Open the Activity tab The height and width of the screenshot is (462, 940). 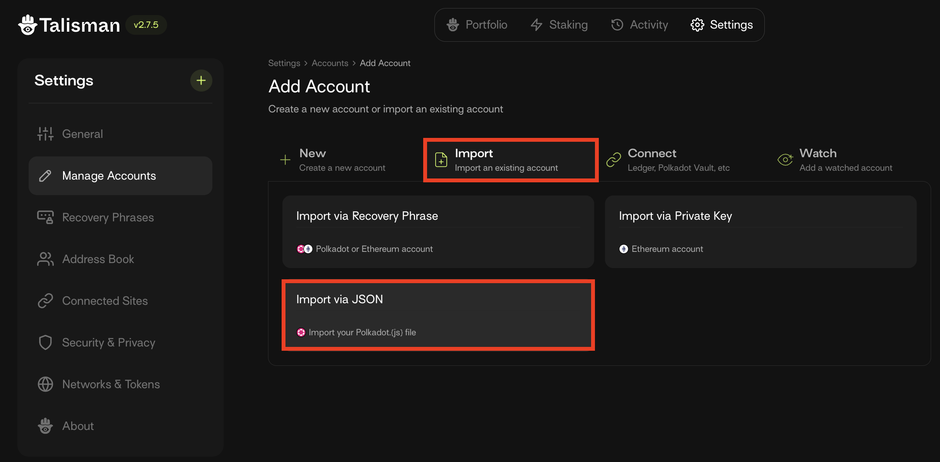click(x=639, y=25)
